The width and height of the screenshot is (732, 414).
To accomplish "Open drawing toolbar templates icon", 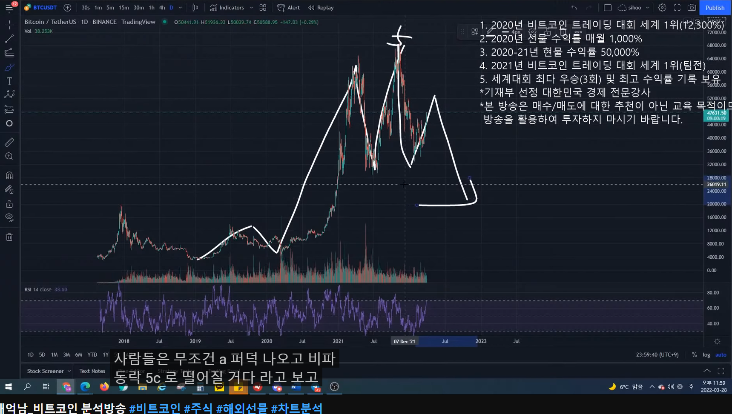I will click(x=474, y=31).
